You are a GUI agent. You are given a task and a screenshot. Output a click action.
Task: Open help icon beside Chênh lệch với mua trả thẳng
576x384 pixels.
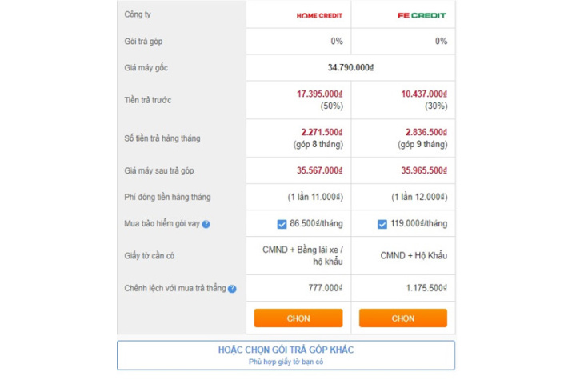[x=232, y=289]
